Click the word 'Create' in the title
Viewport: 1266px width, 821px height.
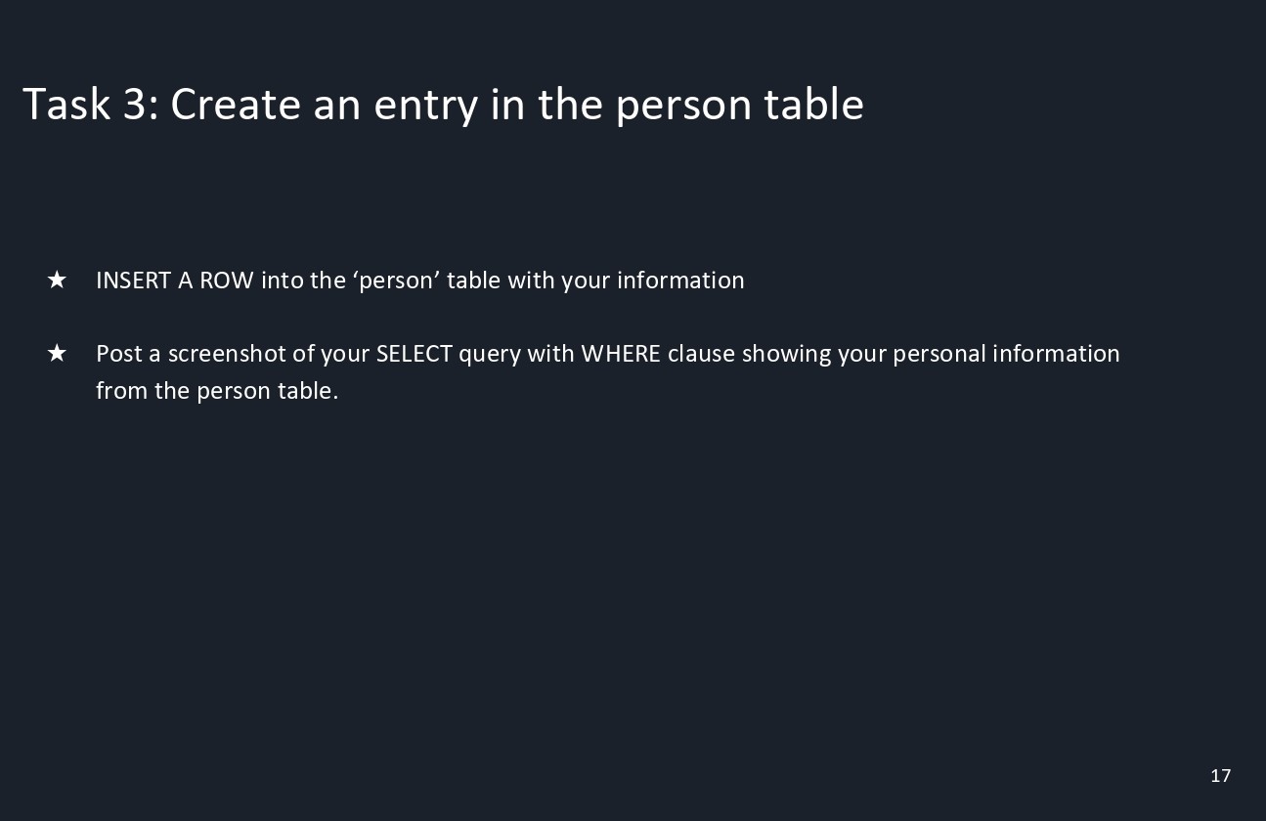tap(237, 105)
